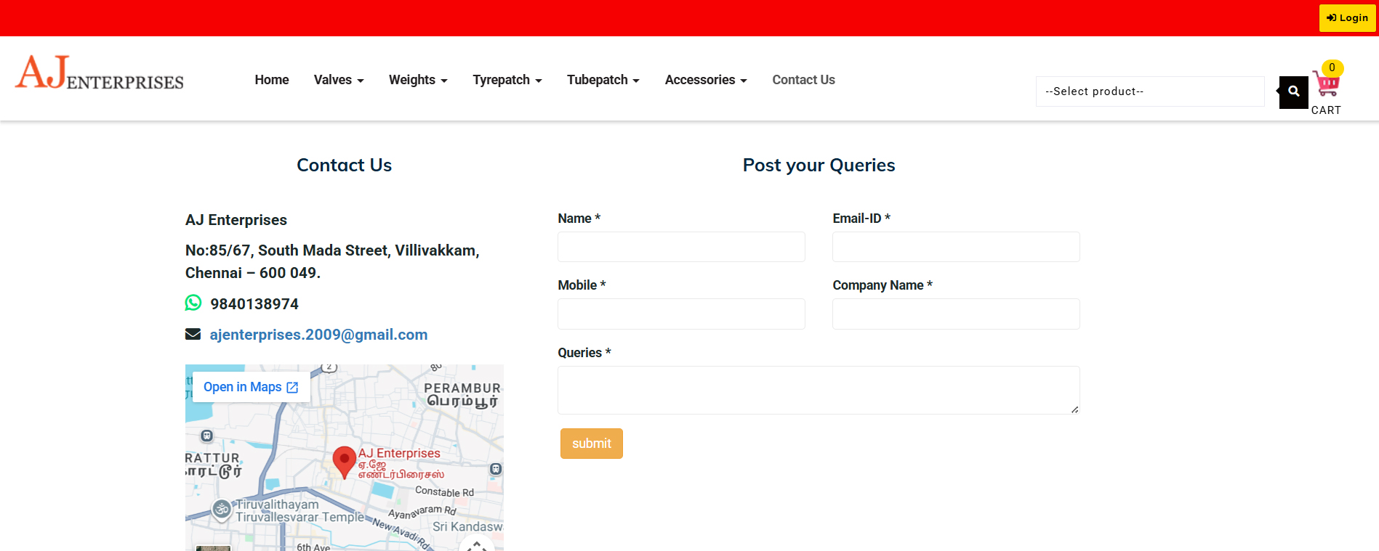Expand the Weights menu
1379x551 pixels.
coord(418,80)
